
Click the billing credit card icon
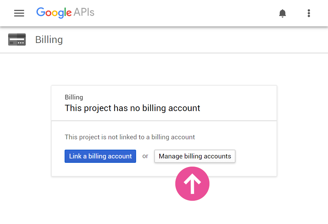17,40
